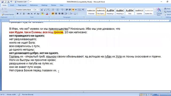The width and height of the screenshot is (171, 96).
Task: Click the Redo icon
Action: 15,2
